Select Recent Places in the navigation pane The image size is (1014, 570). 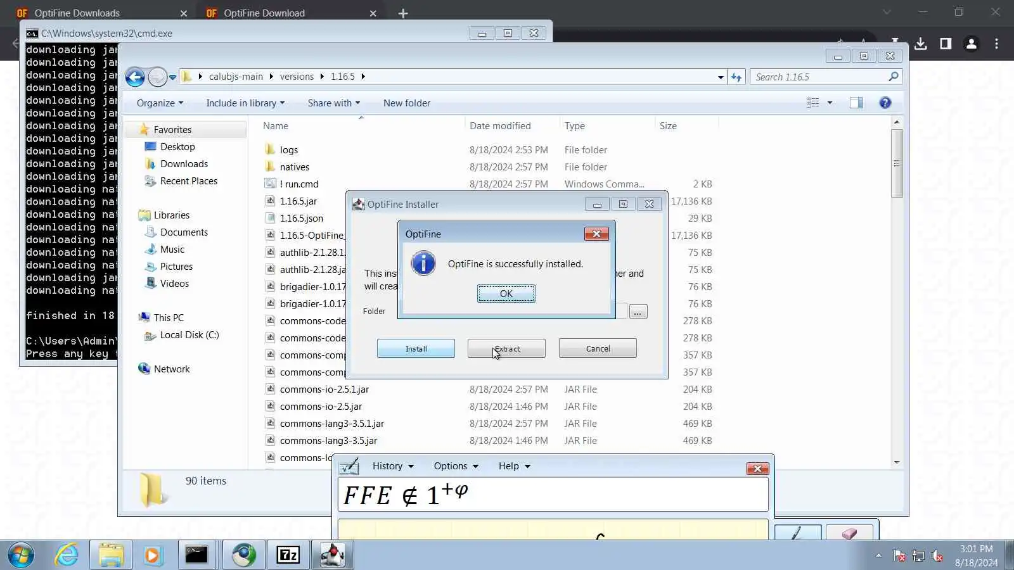(x=188, y=180)
